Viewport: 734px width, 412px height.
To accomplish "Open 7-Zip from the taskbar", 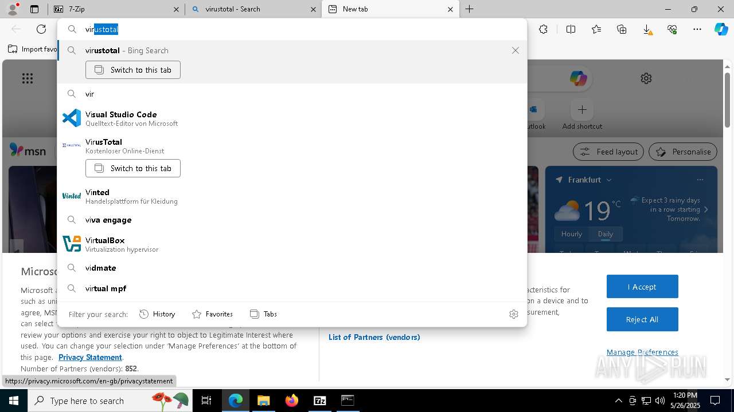I will tap(320, 401).
